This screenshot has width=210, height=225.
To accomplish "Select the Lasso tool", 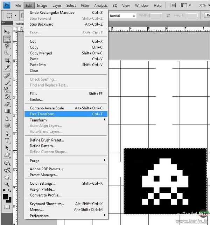I will [x=7, y=46].
